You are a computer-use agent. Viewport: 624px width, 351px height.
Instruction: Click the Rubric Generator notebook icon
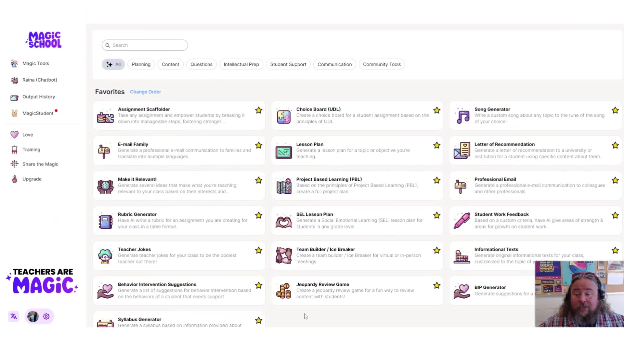105,221
